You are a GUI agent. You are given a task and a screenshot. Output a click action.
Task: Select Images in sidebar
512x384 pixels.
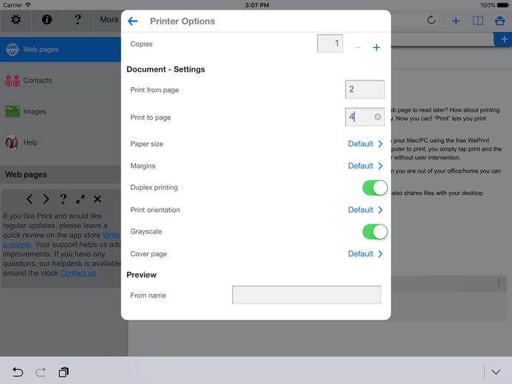point(61,112)
